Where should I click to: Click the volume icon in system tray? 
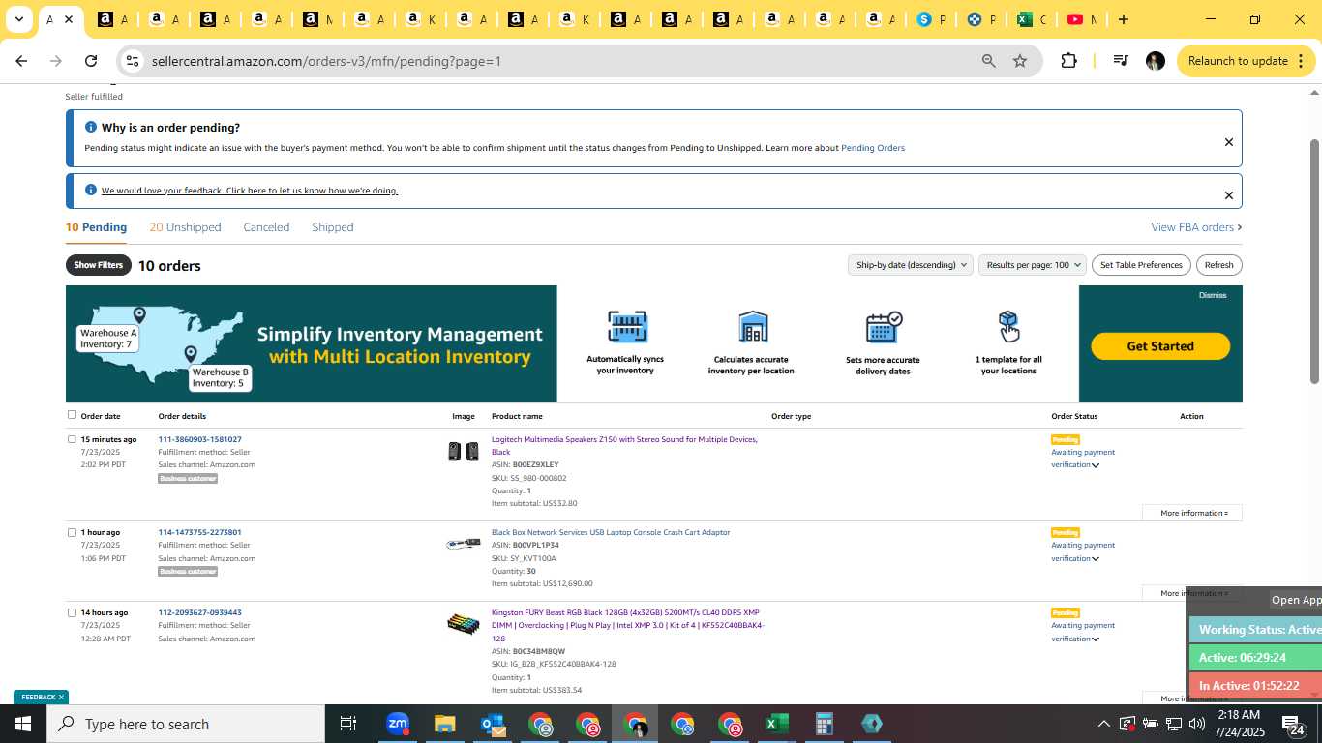(1197, 724)
